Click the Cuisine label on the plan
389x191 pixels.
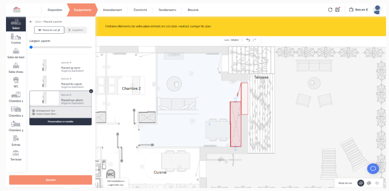click(160, 172)
